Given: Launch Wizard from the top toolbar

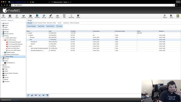Looking at the screenshot, I should (x=78, y=16).
